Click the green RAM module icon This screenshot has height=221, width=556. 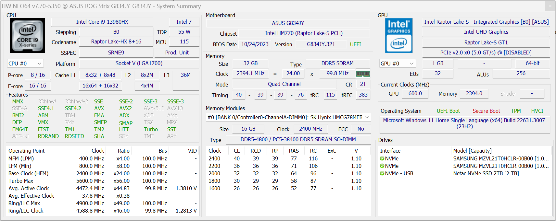point(363,74)
